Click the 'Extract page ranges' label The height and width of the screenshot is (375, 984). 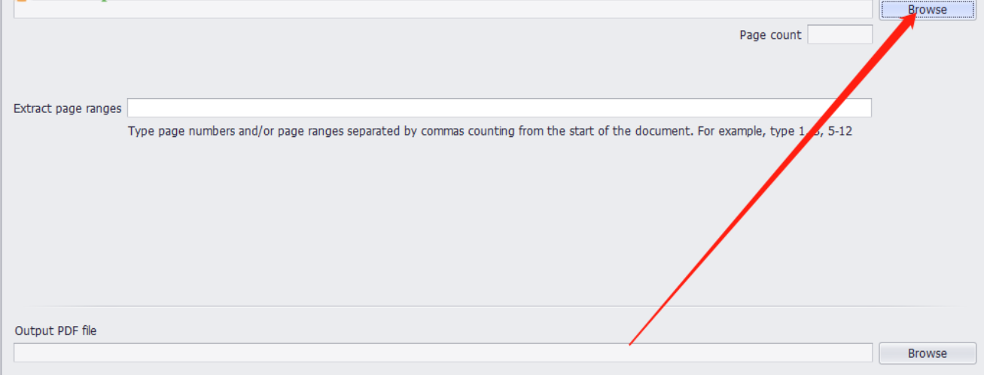pyautogui.click(x=67, y=108)
